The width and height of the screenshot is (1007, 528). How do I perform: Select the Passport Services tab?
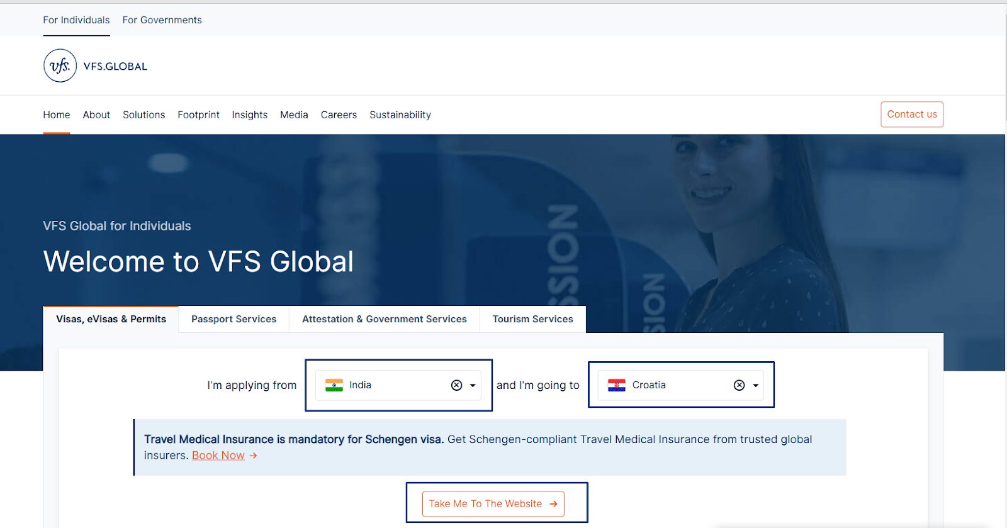(234, 319)
